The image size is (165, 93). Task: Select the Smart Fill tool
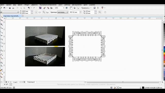click(x=2, y=77)
